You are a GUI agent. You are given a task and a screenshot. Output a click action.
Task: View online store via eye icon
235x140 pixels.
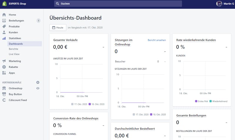point(38,88)
